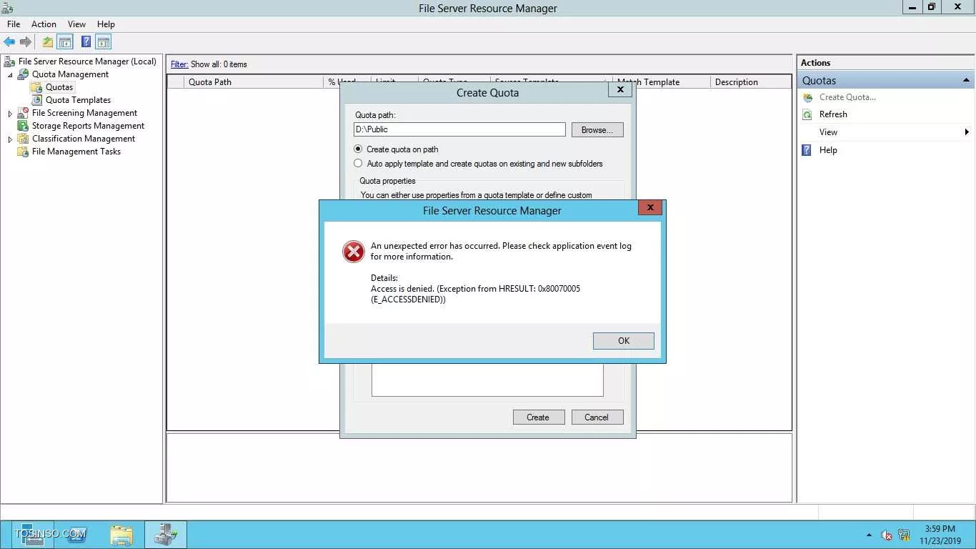Click the Quota Templates icon in tree
Screen dimensions: 976x549
point(36,100)
